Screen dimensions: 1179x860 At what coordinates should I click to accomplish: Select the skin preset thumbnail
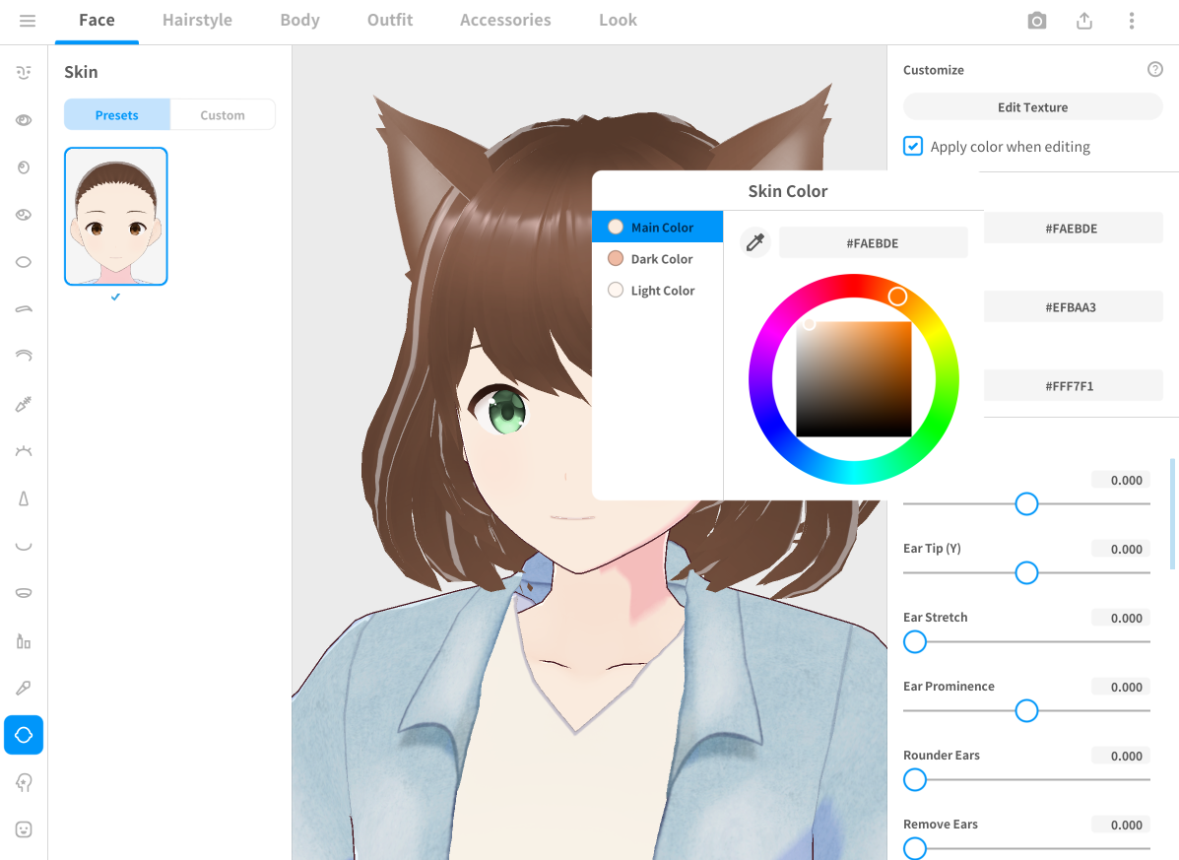click(116, 217)
